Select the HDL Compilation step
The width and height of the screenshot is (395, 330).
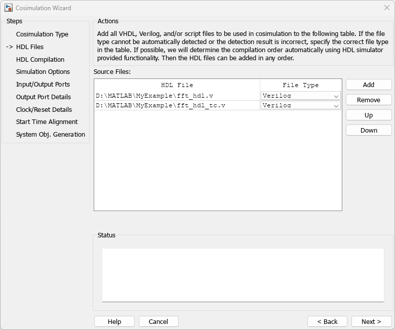pyautogui.click(x=40, y=59)
